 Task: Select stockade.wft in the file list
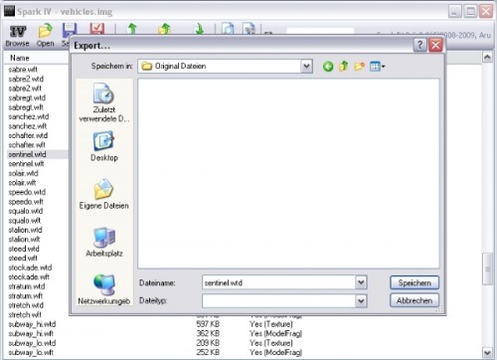click(29, 277)
